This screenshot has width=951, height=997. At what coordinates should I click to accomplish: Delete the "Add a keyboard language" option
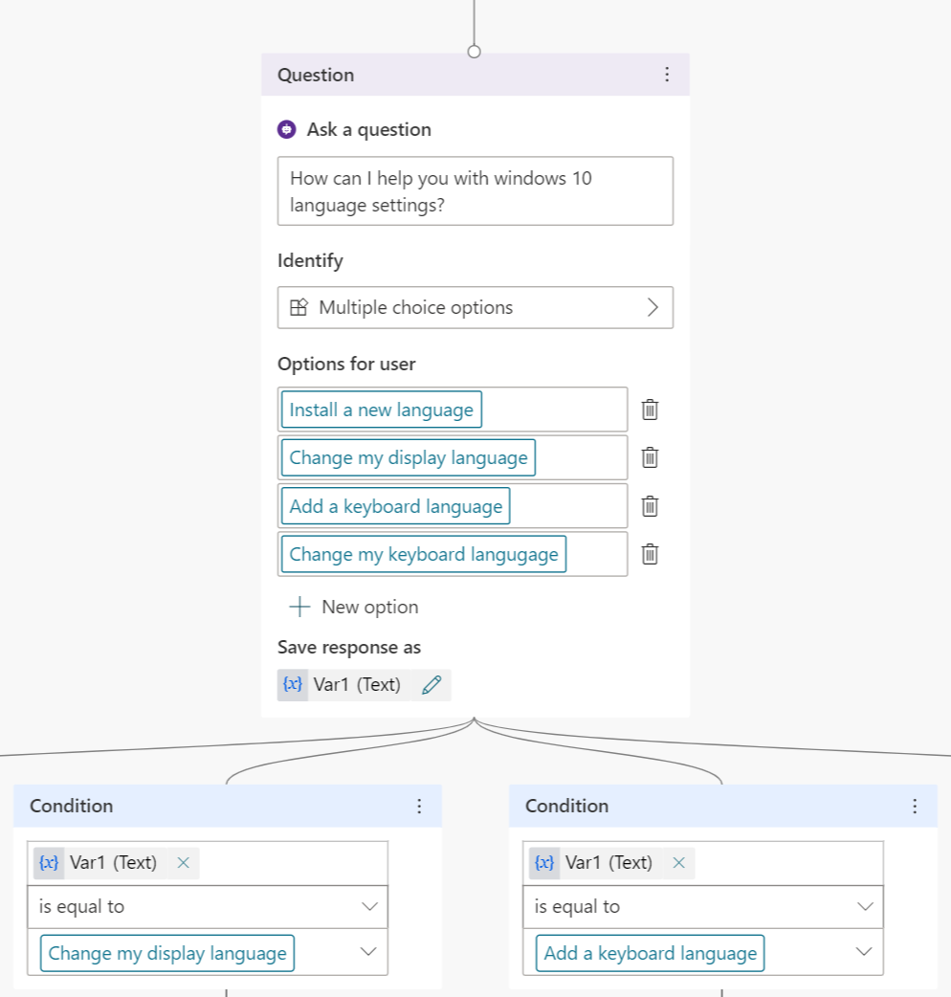pyautogui.click(x=650, y=505)
